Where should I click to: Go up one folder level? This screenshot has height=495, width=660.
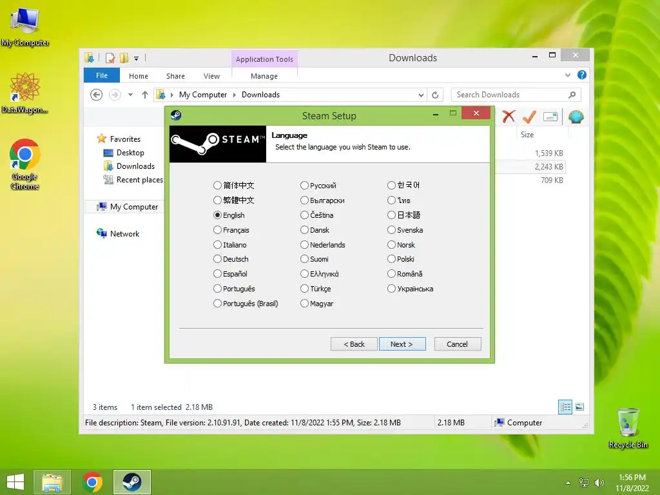tap(145, 95)
